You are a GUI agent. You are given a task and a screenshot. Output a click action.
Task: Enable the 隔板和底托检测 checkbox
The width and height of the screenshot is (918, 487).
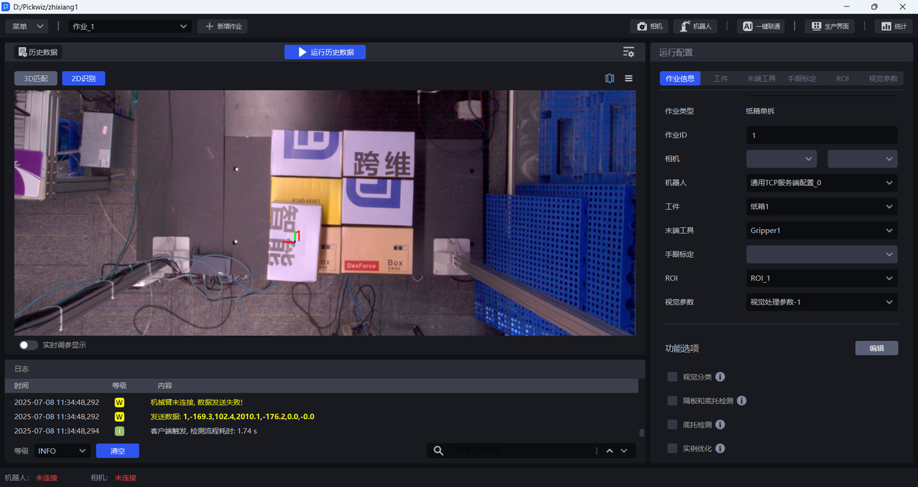click(672, 401)
